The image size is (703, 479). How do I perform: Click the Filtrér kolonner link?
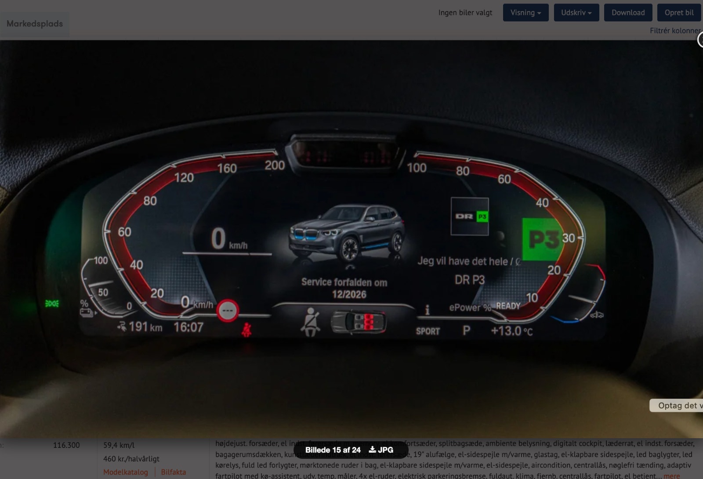pyautogui.click(x=675, y=31)
